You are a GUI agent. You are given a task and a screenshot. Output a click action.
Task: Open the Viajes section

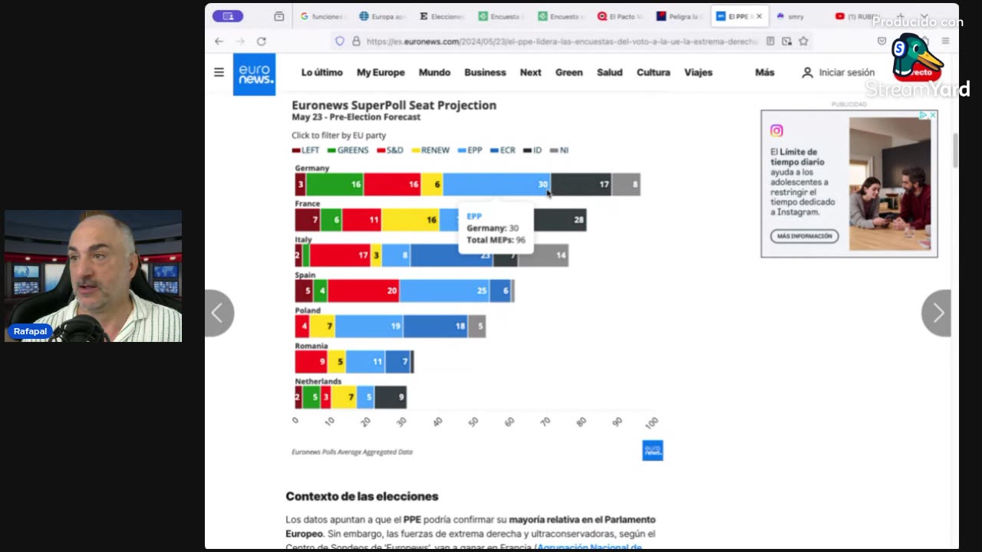pyautogui.click(x=698, y=72)
